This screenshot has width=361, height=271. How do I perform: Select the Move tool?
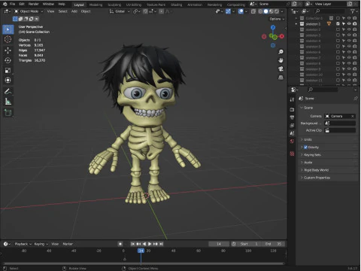pos(8,50)
